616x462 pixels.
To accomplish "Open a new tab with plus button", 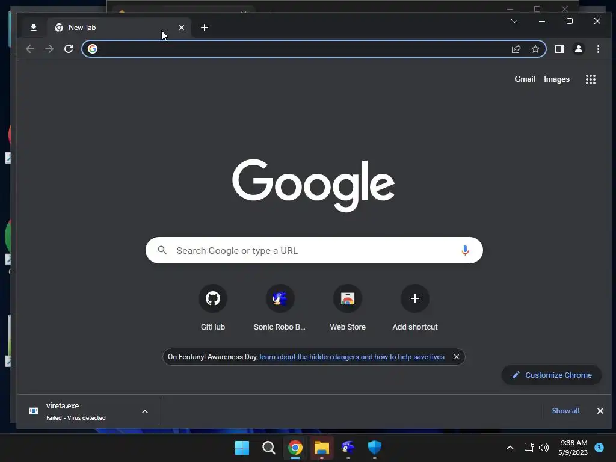I will coord(205,28).
